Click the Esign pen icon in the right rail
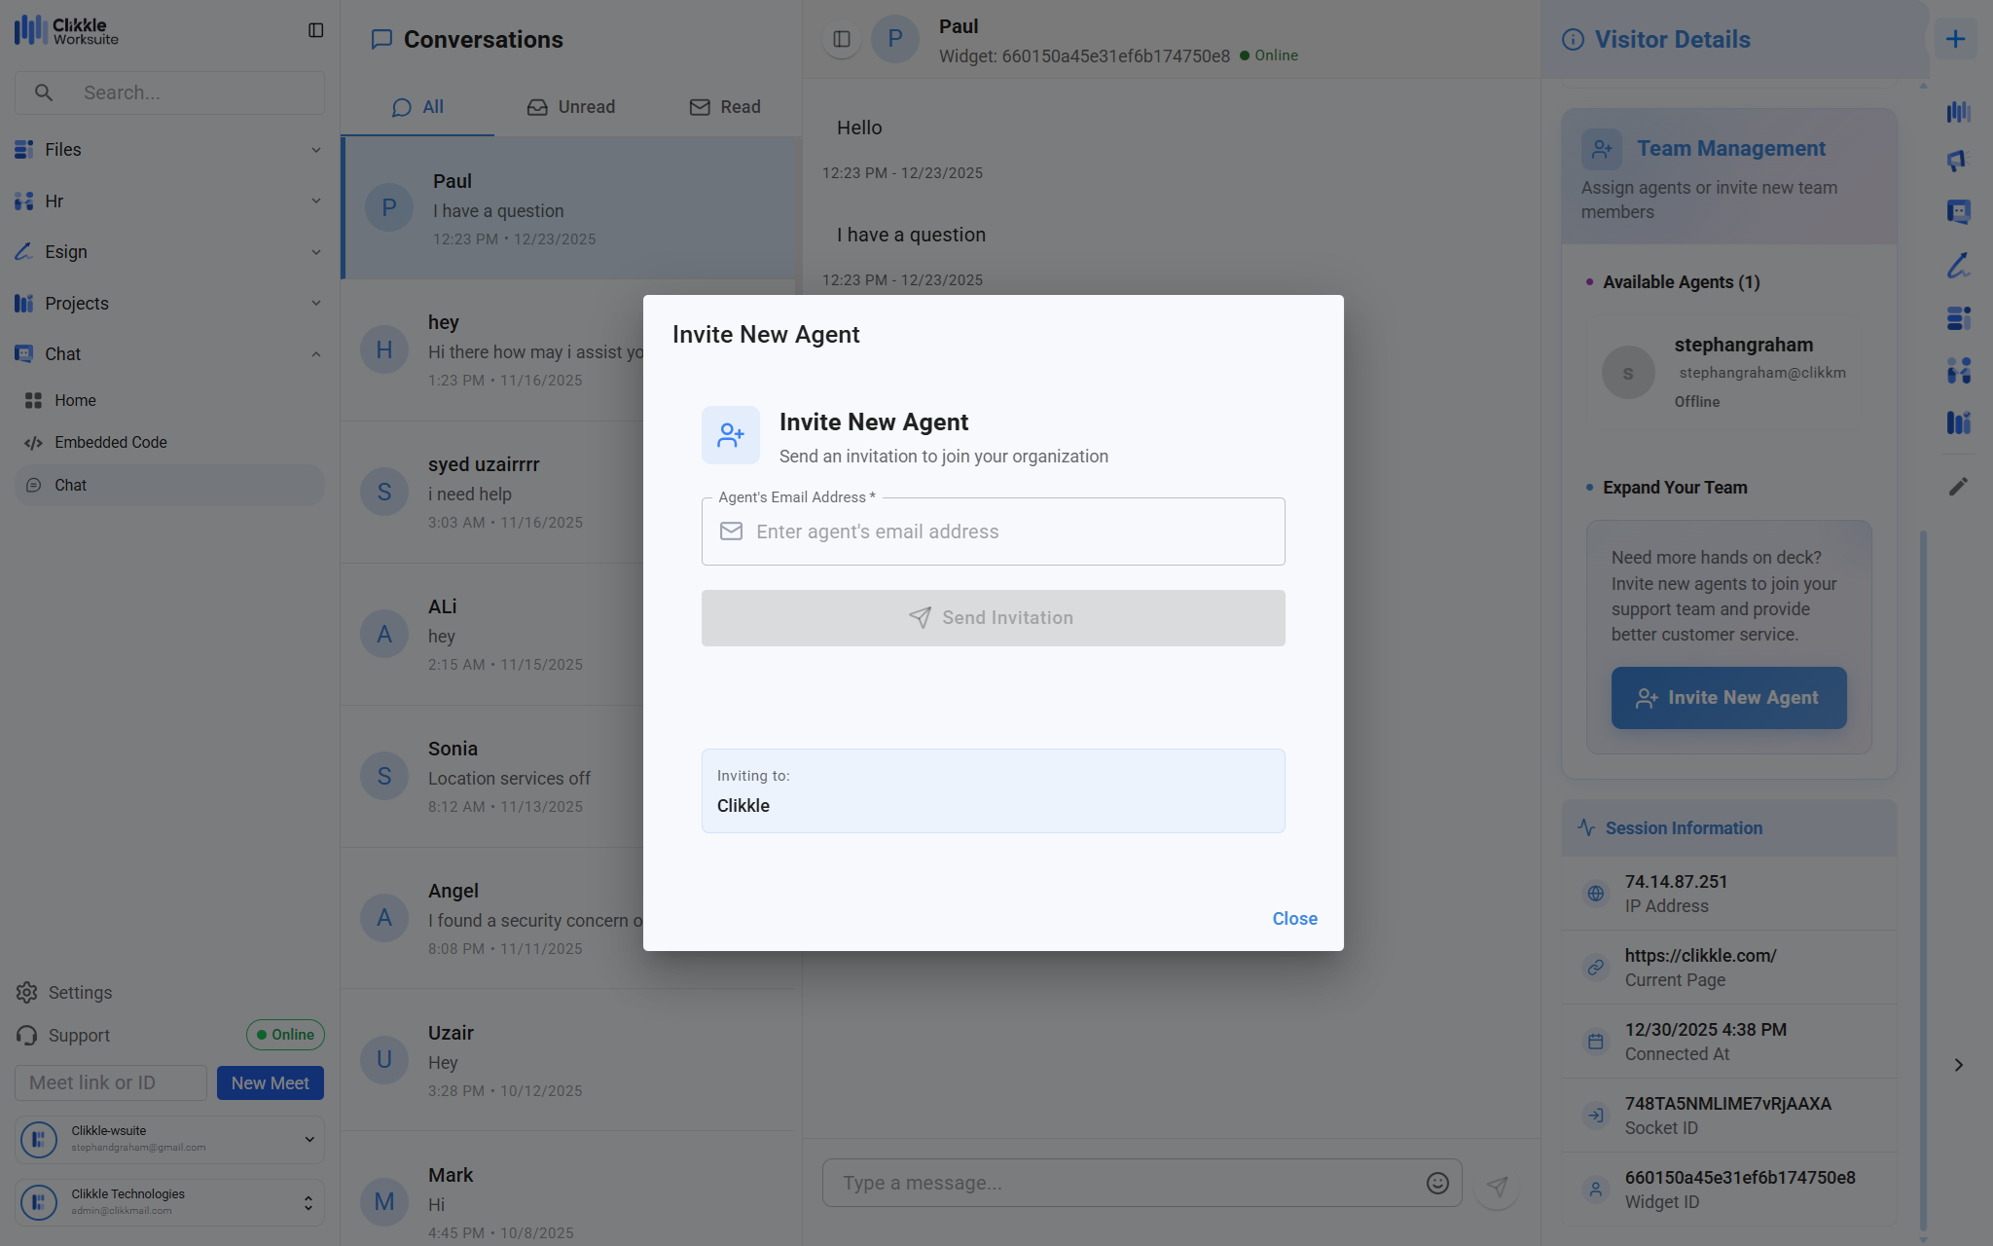 (1958, 265)
